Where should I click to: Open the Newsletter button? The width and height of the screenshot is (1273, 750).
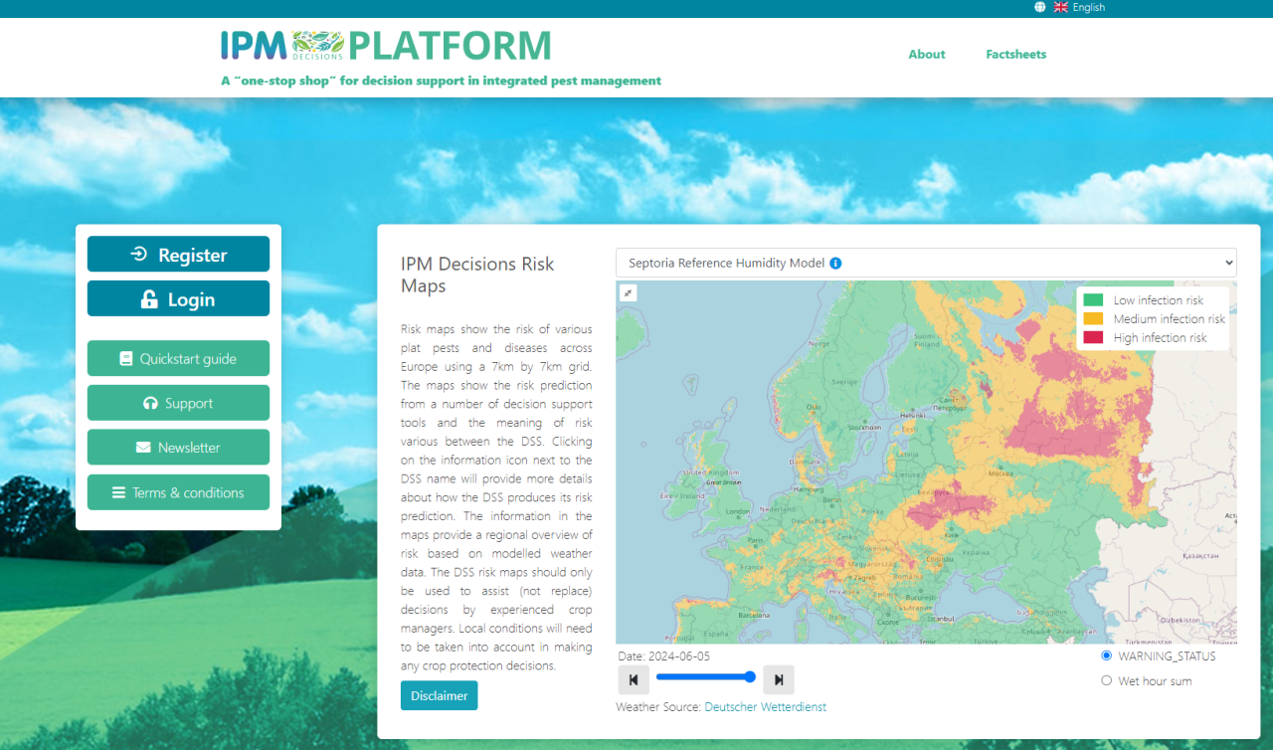(x=178, y=448)
